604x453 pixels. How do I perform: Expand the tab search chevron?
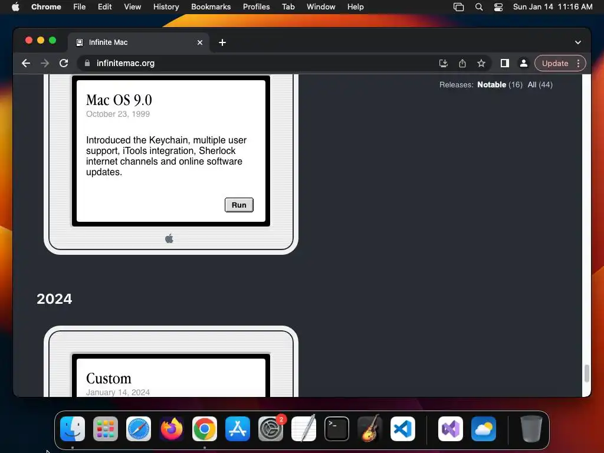[578, 42]
